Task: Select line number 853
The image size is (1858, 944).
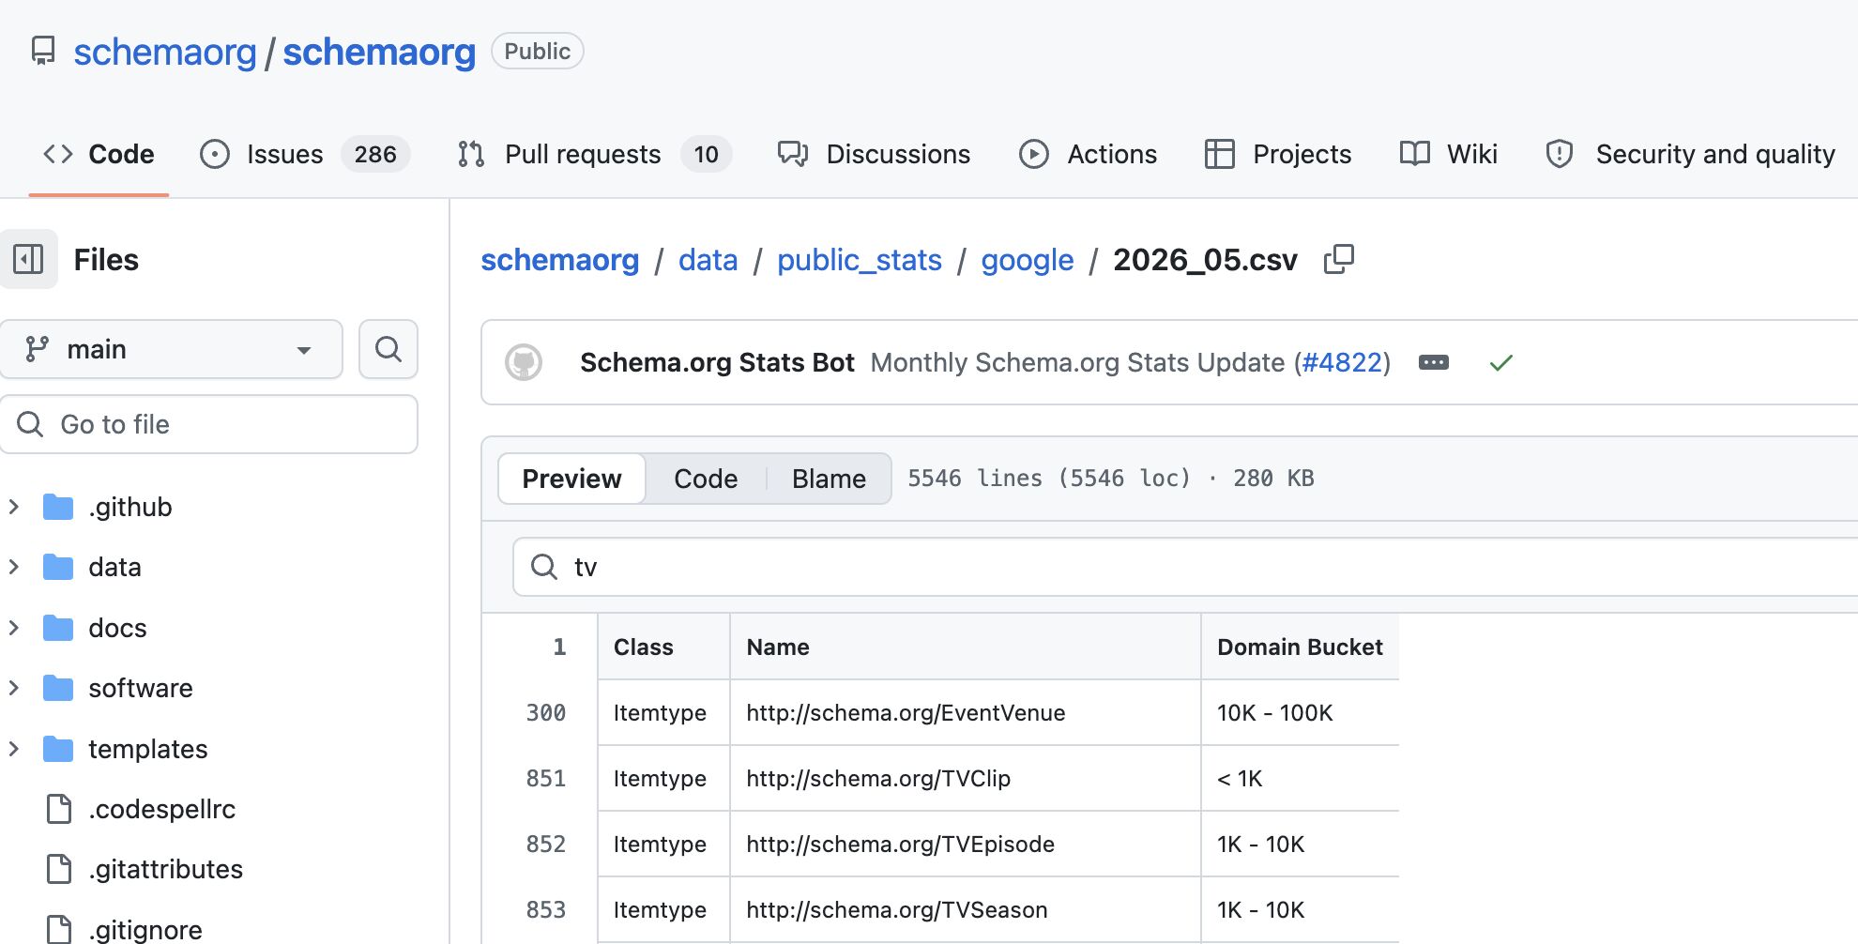Action: [545, 910]
